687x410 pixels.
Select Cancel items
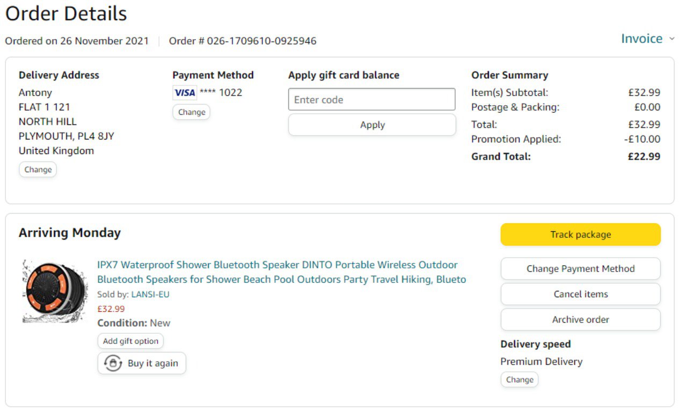(580, 294)
